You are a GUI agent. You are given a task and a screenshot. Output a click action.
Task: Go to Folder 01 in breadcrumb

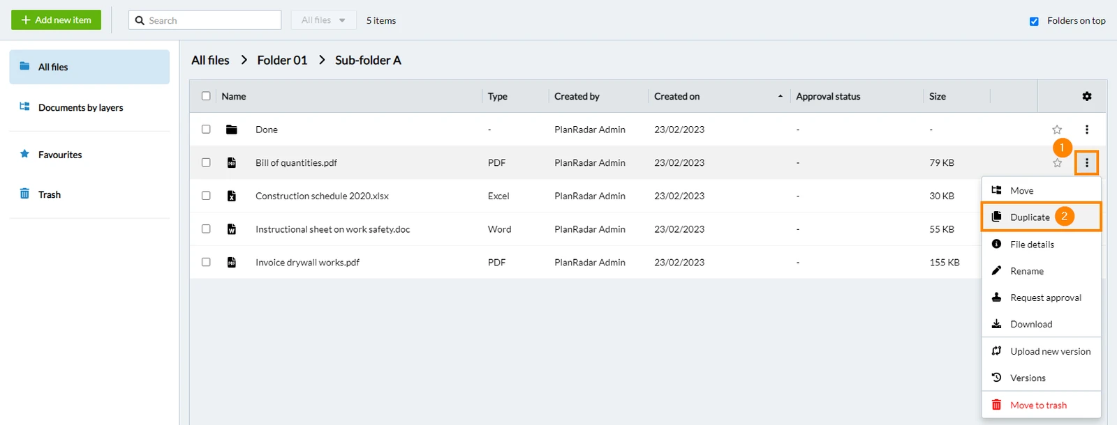(x=282, y=60)
